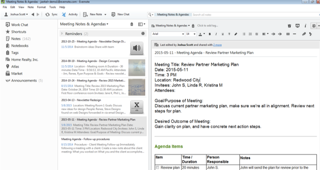Screen dimensions: 320x170
Task: Open Announcements (5) in sidebar
Action: coord(25,80)
